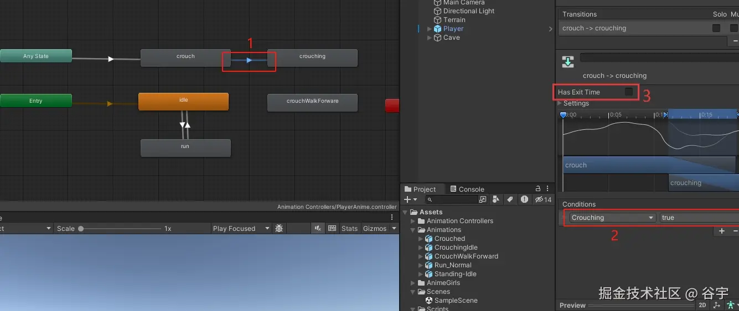Expand the Settings foldout

560,103
